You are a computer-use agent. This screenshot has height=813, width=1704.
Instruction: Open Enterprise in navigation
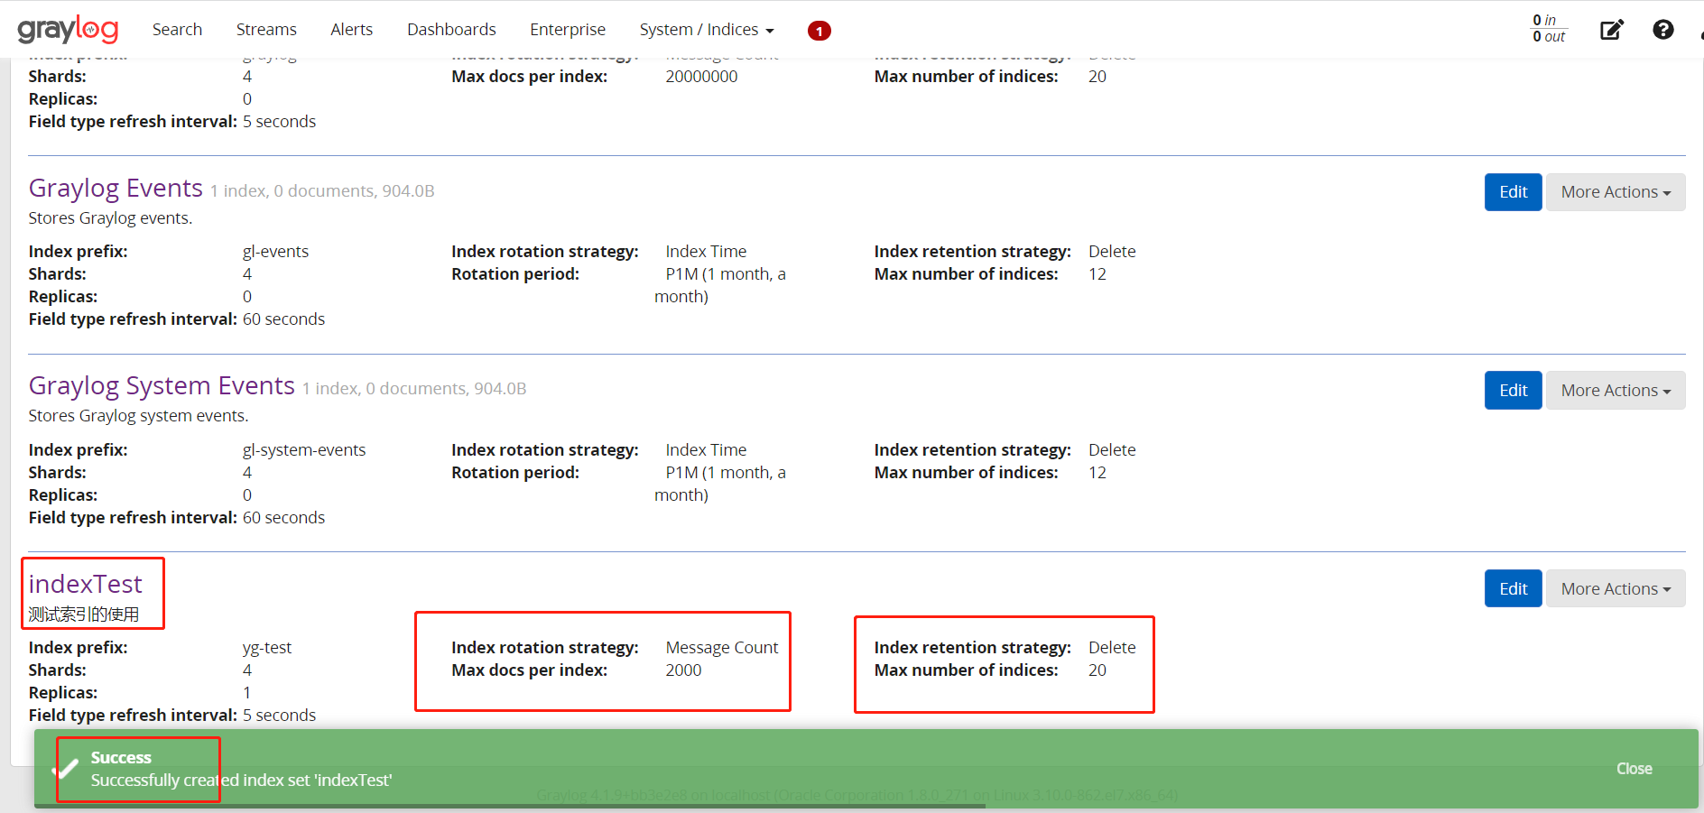pyautogui.click(x=568, y=30)
